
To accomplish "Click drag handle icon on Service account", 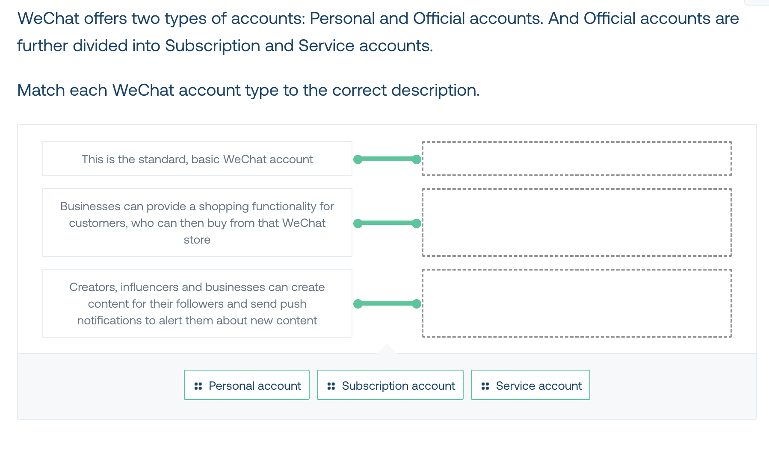I will [485, 386].
